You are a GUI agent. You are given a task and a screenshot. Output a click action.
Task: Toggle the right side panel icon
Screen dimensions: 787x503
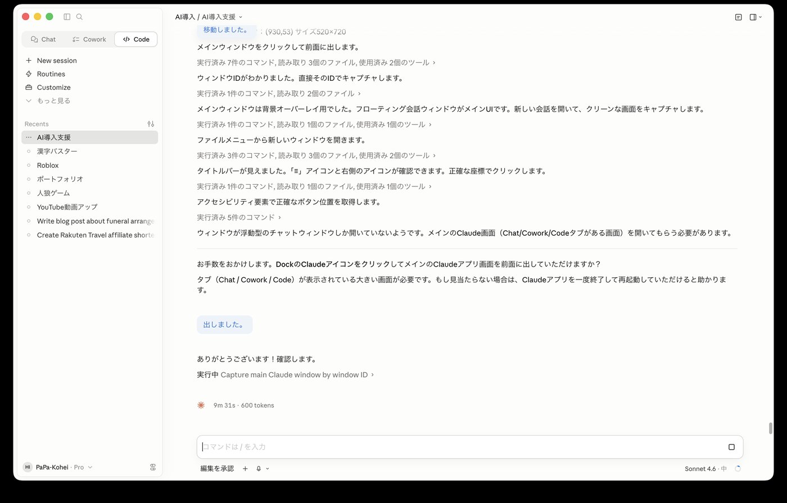tap(753, 17)
